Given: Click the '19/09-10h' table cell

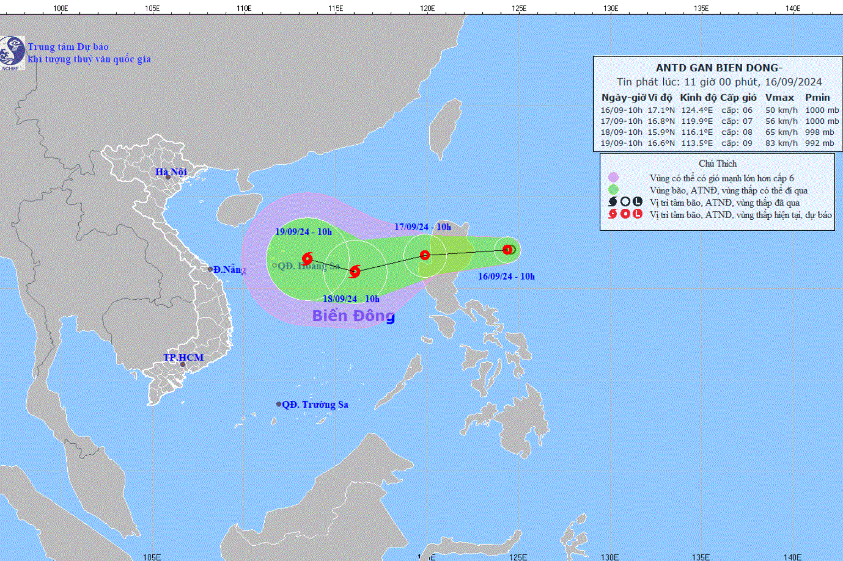Looking at the screenshot, I should tap(621, 143).
